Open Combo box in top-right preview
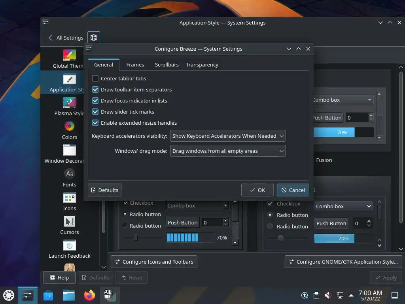The image size is (405, 304). pyautogui.click(x=344, y=100)
